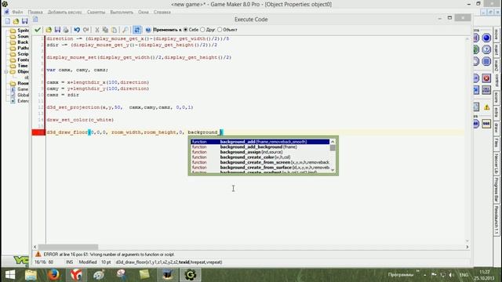Create a new game from main toolbar
The width and height of the screenshot is (502, 282).
pyautogui.click(x=7, y=21)
